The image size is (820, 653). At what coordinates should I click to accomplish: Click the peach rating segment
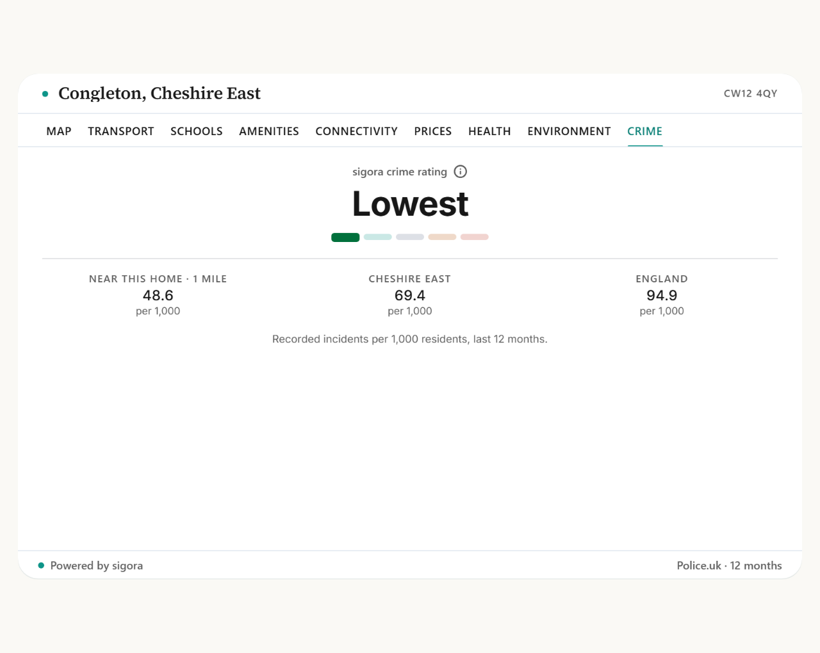[442, 237]
